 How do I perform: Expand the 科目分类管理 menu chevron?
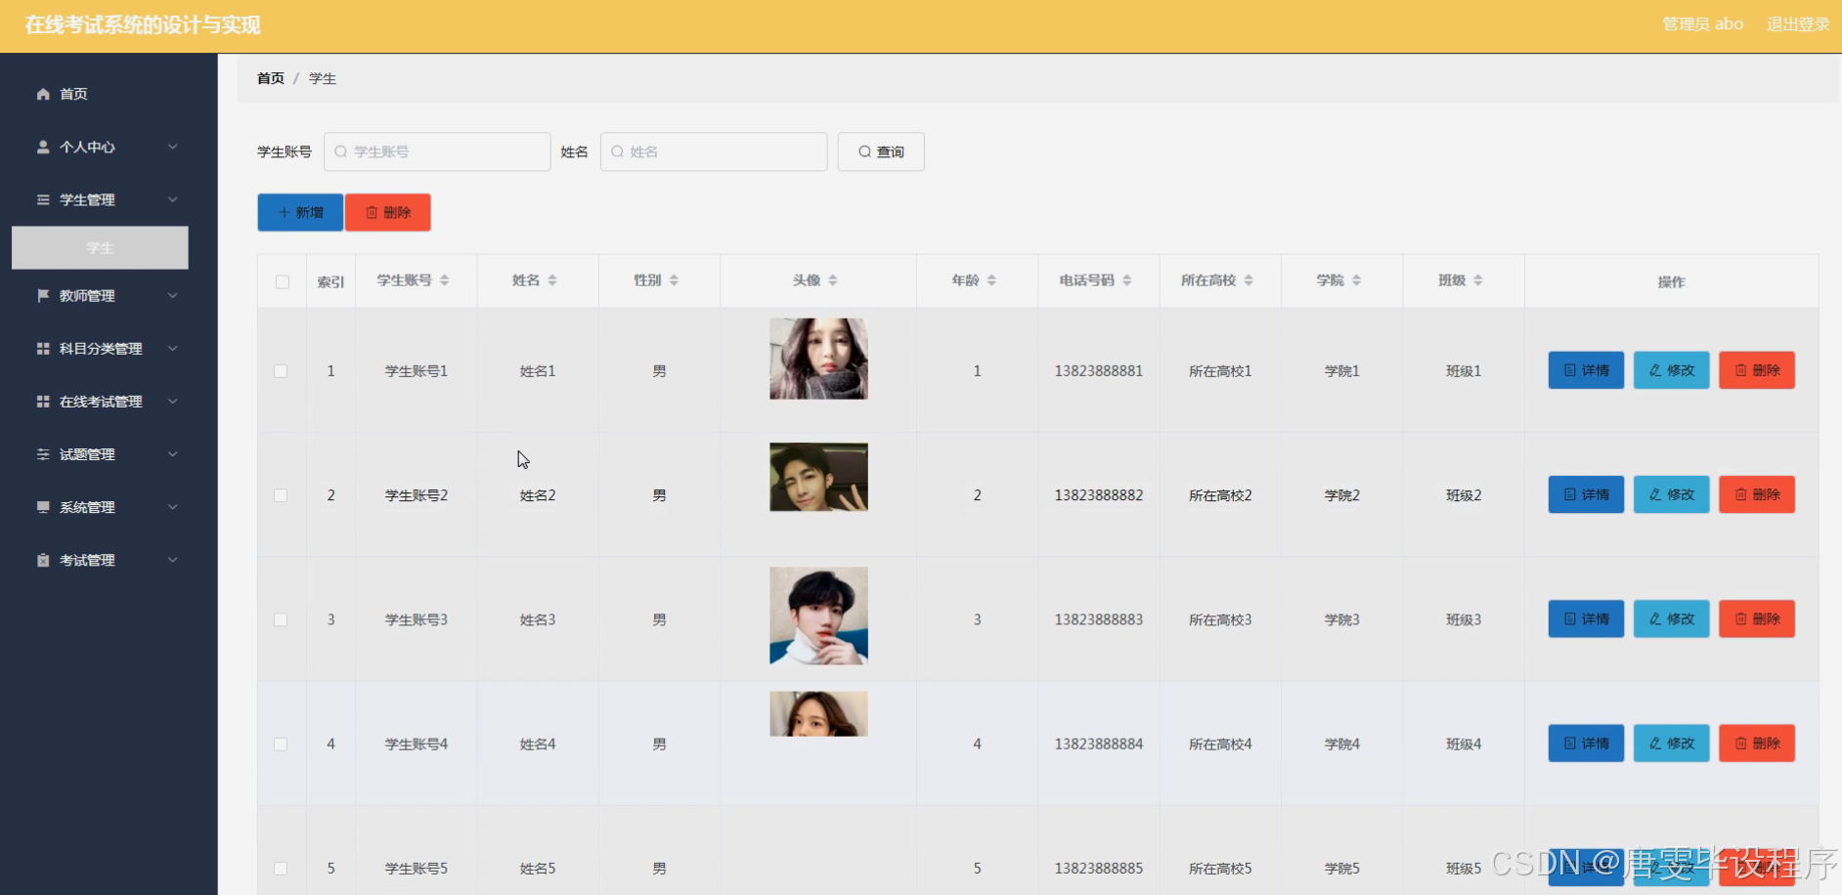172,348
